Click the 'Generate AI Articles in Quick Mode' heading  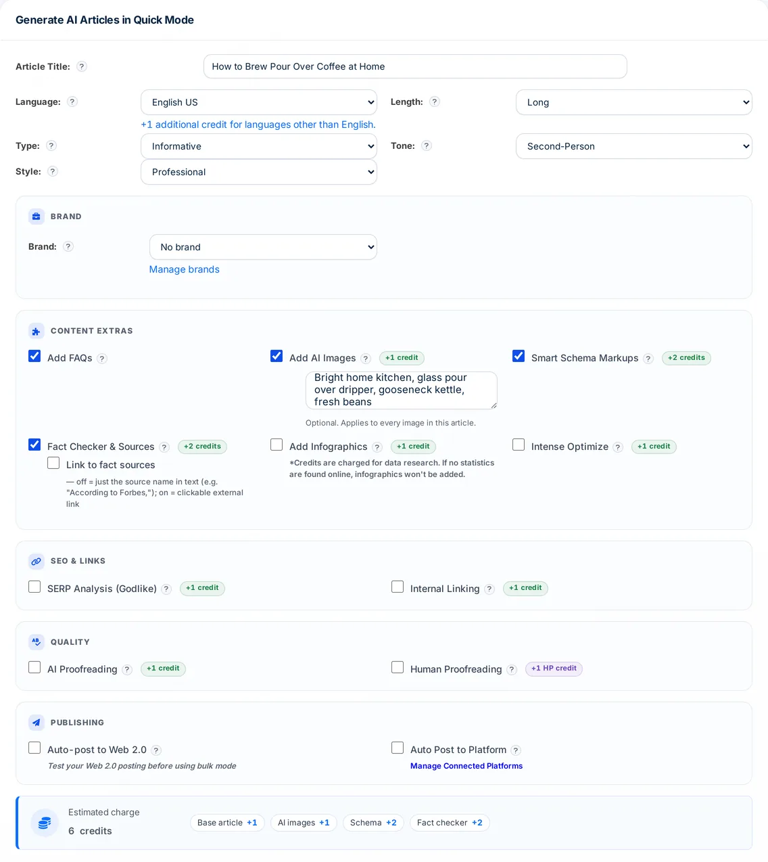tap(105, 20)
